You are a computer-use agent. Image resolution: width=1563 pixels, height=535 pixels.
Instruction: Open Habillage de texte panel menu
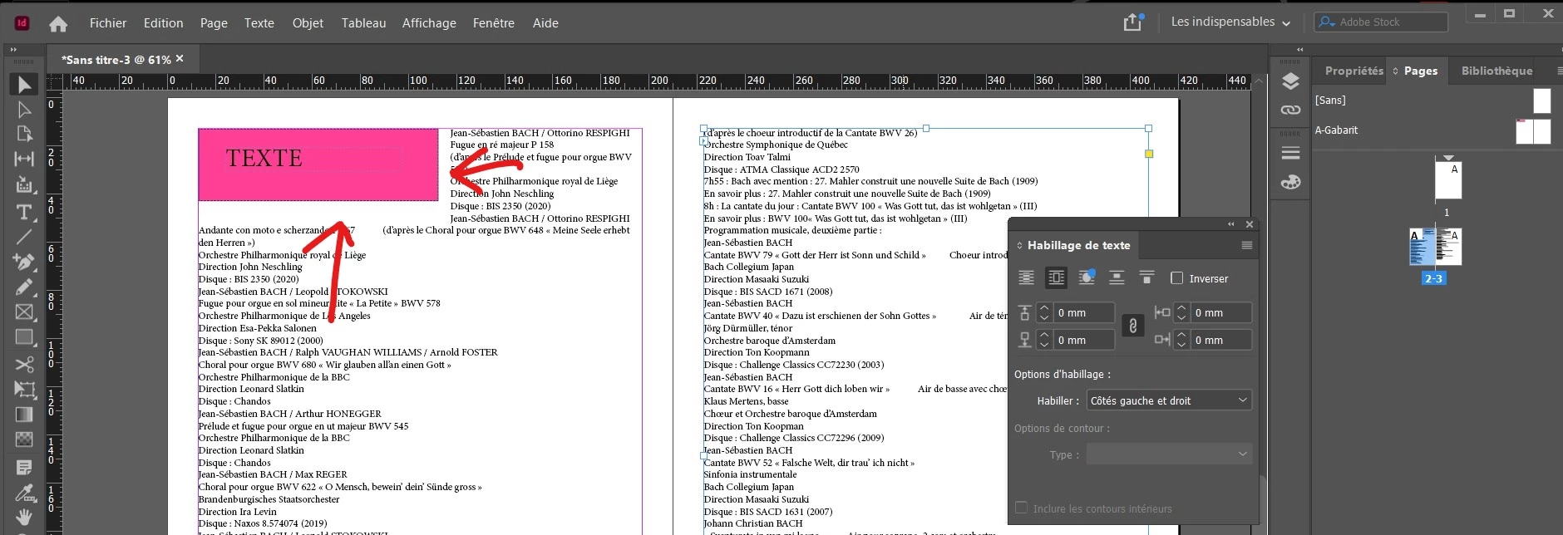pyautogui.click(x=1246, y=245)
